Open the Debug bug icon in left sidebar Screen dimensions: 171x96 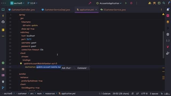click(x=3, y=81)
